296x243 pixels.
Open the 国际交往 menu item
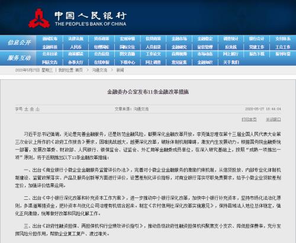(127, 47)
